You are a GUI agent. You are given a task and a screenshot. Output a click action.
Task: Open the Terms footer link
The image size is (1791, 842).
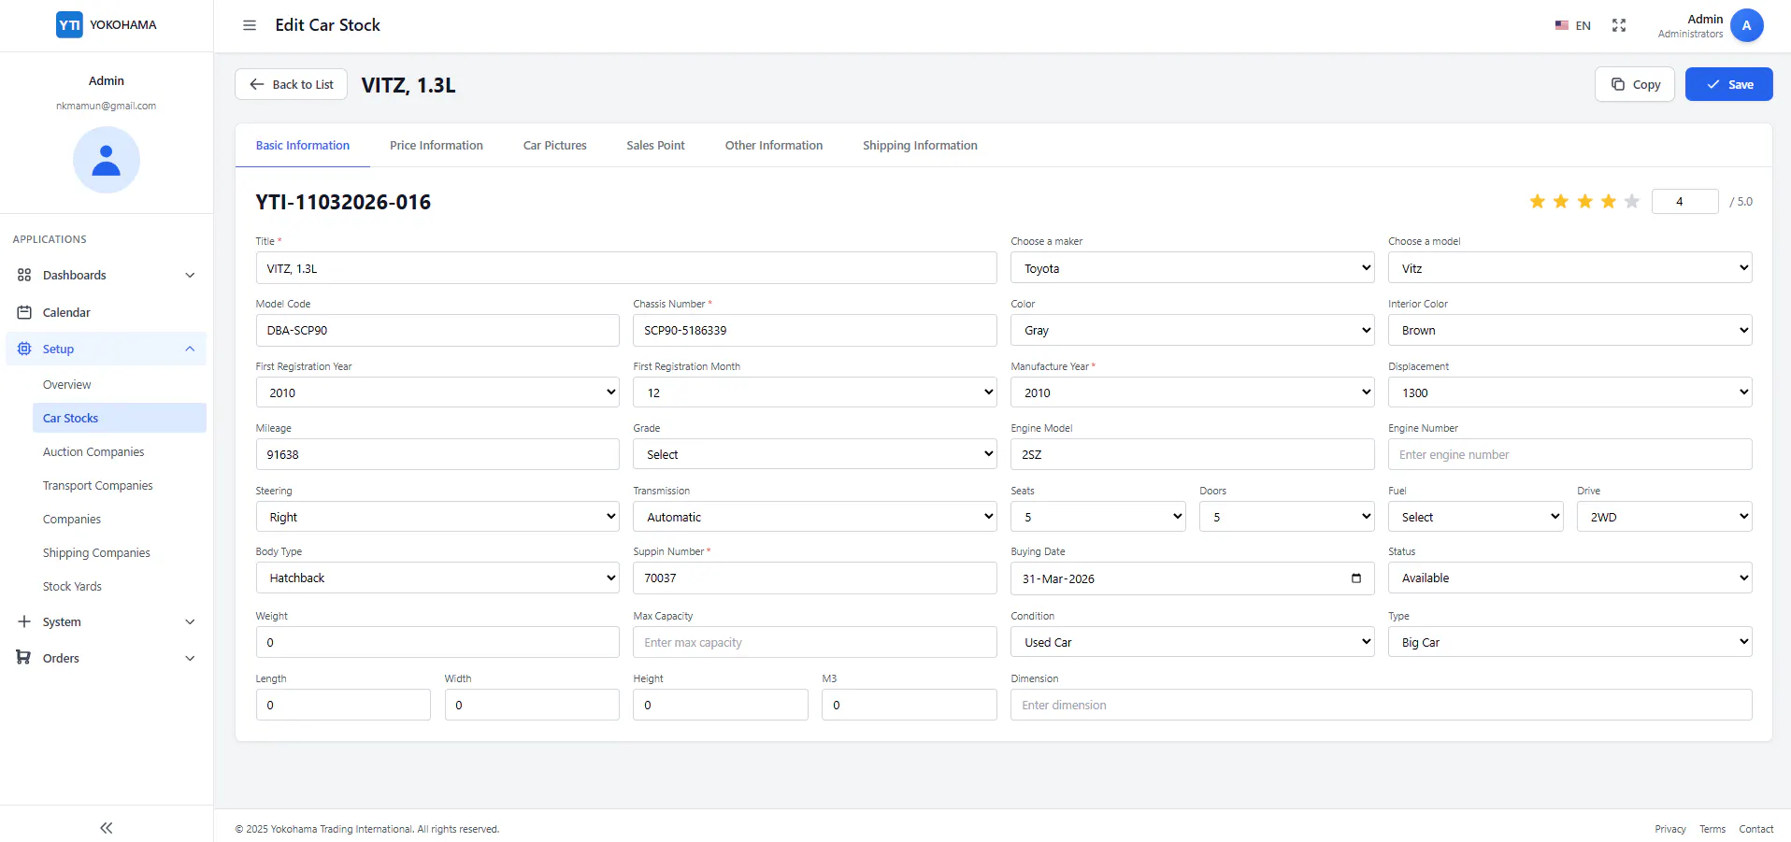point(1712,829)
